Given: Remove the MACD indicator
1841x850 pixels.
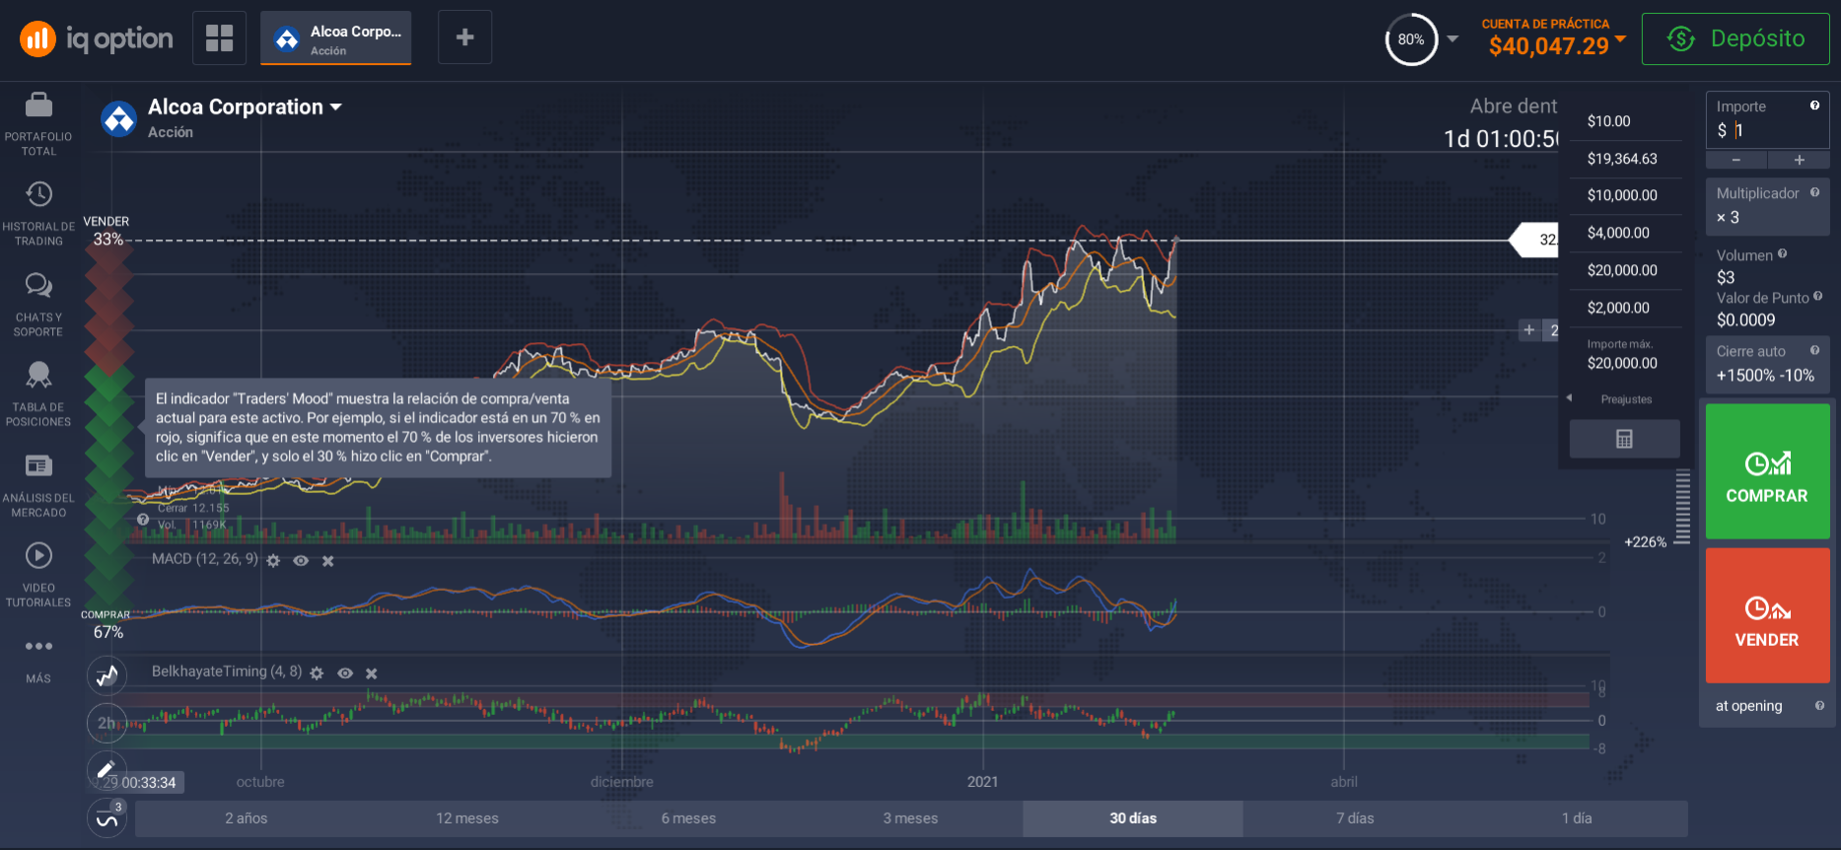Looking at the screenshot, I should click(x=328, y=560).
